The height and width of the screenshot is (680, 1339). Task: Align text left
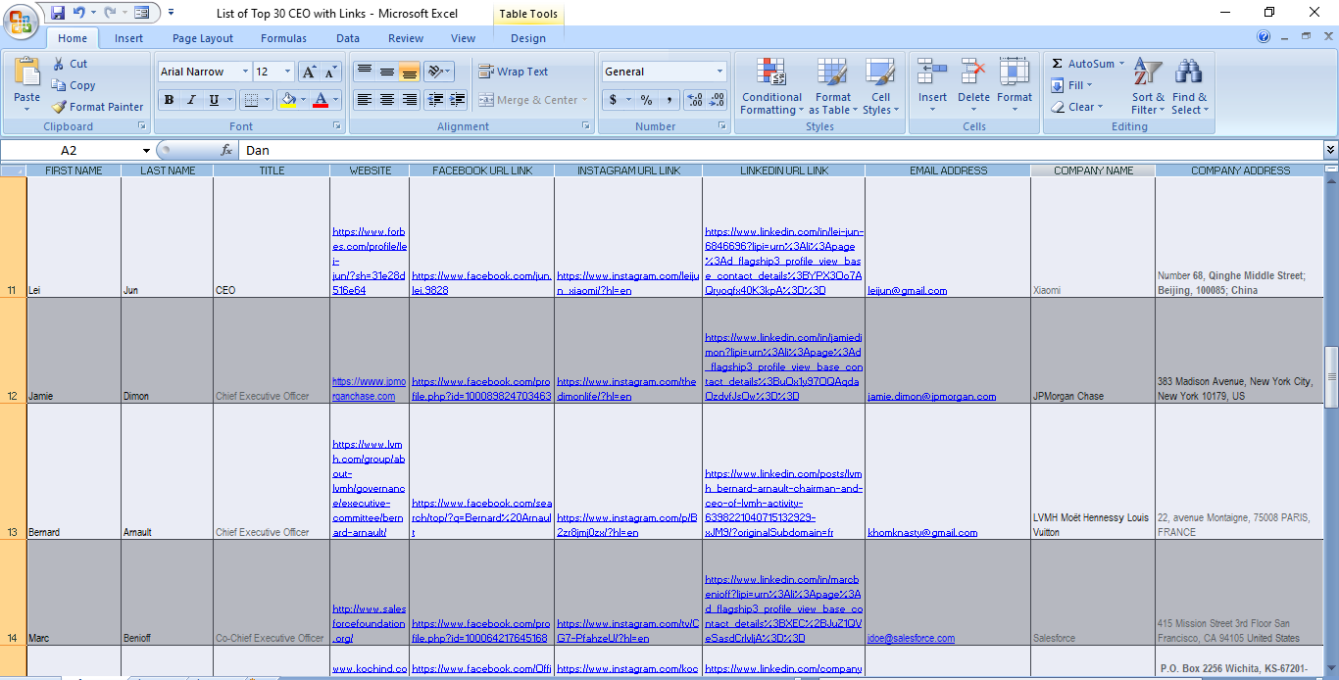(x=364, y=100)
